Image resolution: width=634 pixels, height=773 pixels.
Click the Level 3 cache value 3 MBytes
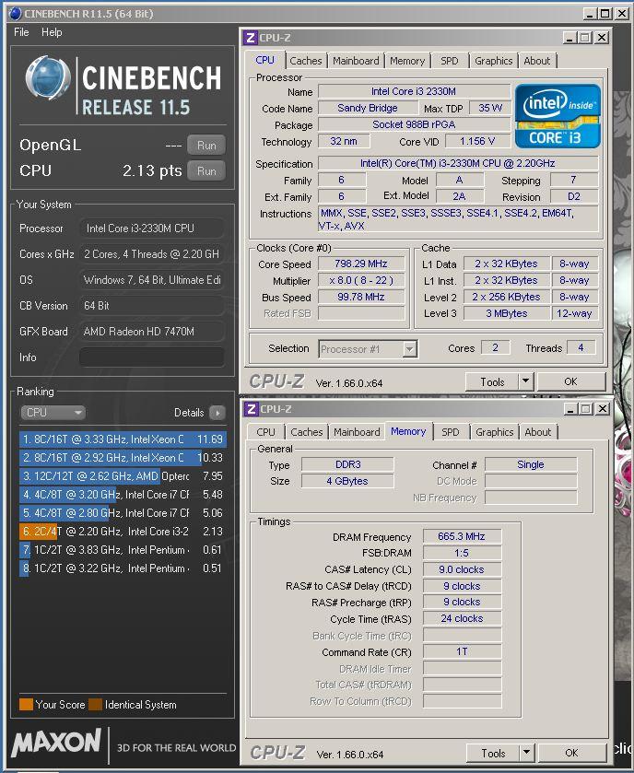pyautogui.click(x=506, y=313)
